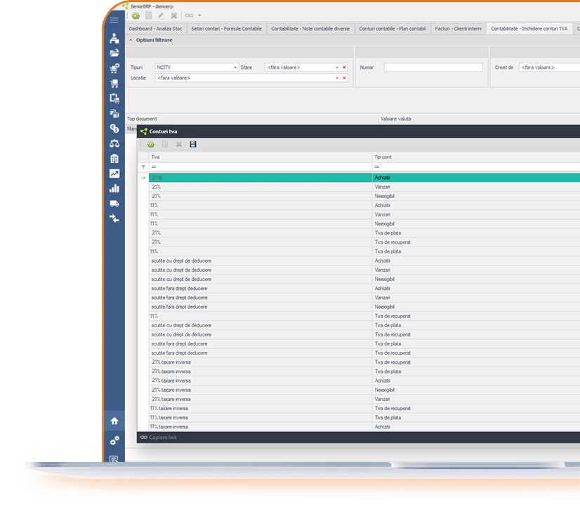Click the home icon in the sidebar

(114, 421)
